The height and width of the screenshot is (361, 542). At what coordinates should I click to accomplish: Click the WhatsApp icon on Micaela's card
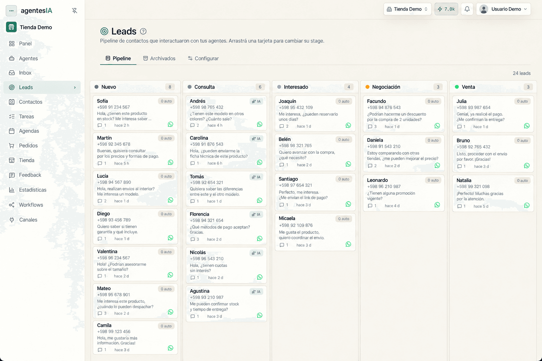tap(348, 244)
